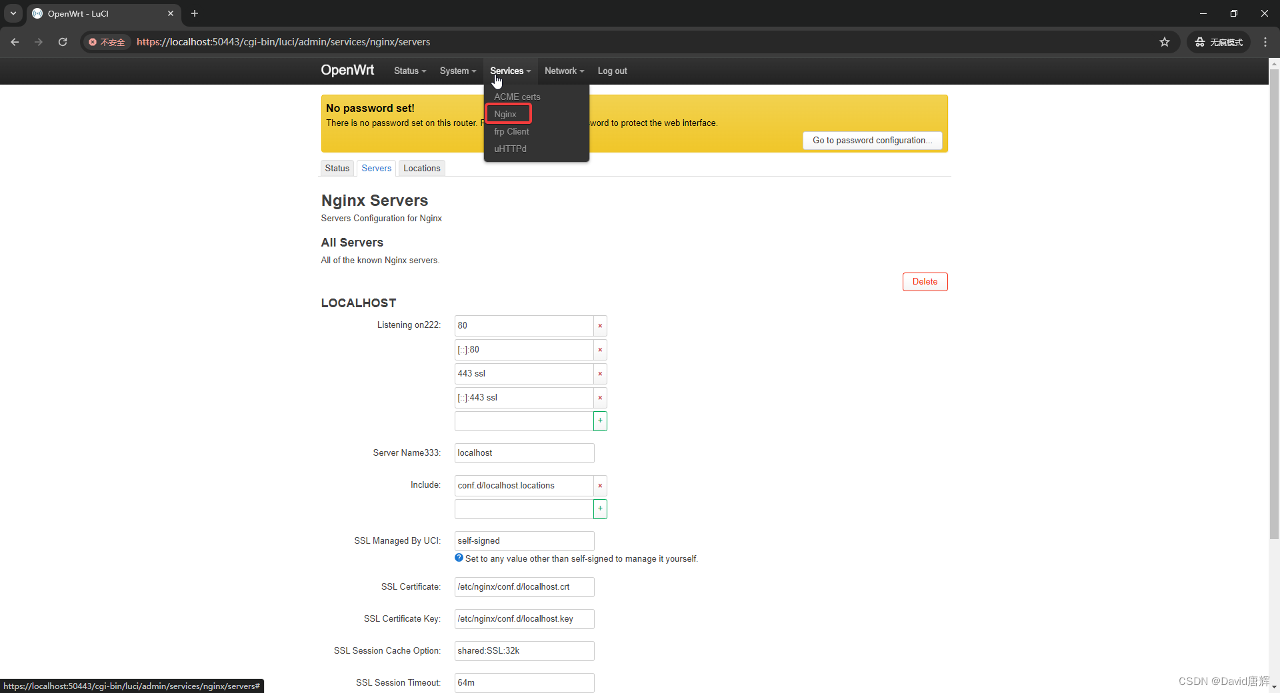
Task: Close the OpenWrt - LuCI tab
Action: point(171,13)
